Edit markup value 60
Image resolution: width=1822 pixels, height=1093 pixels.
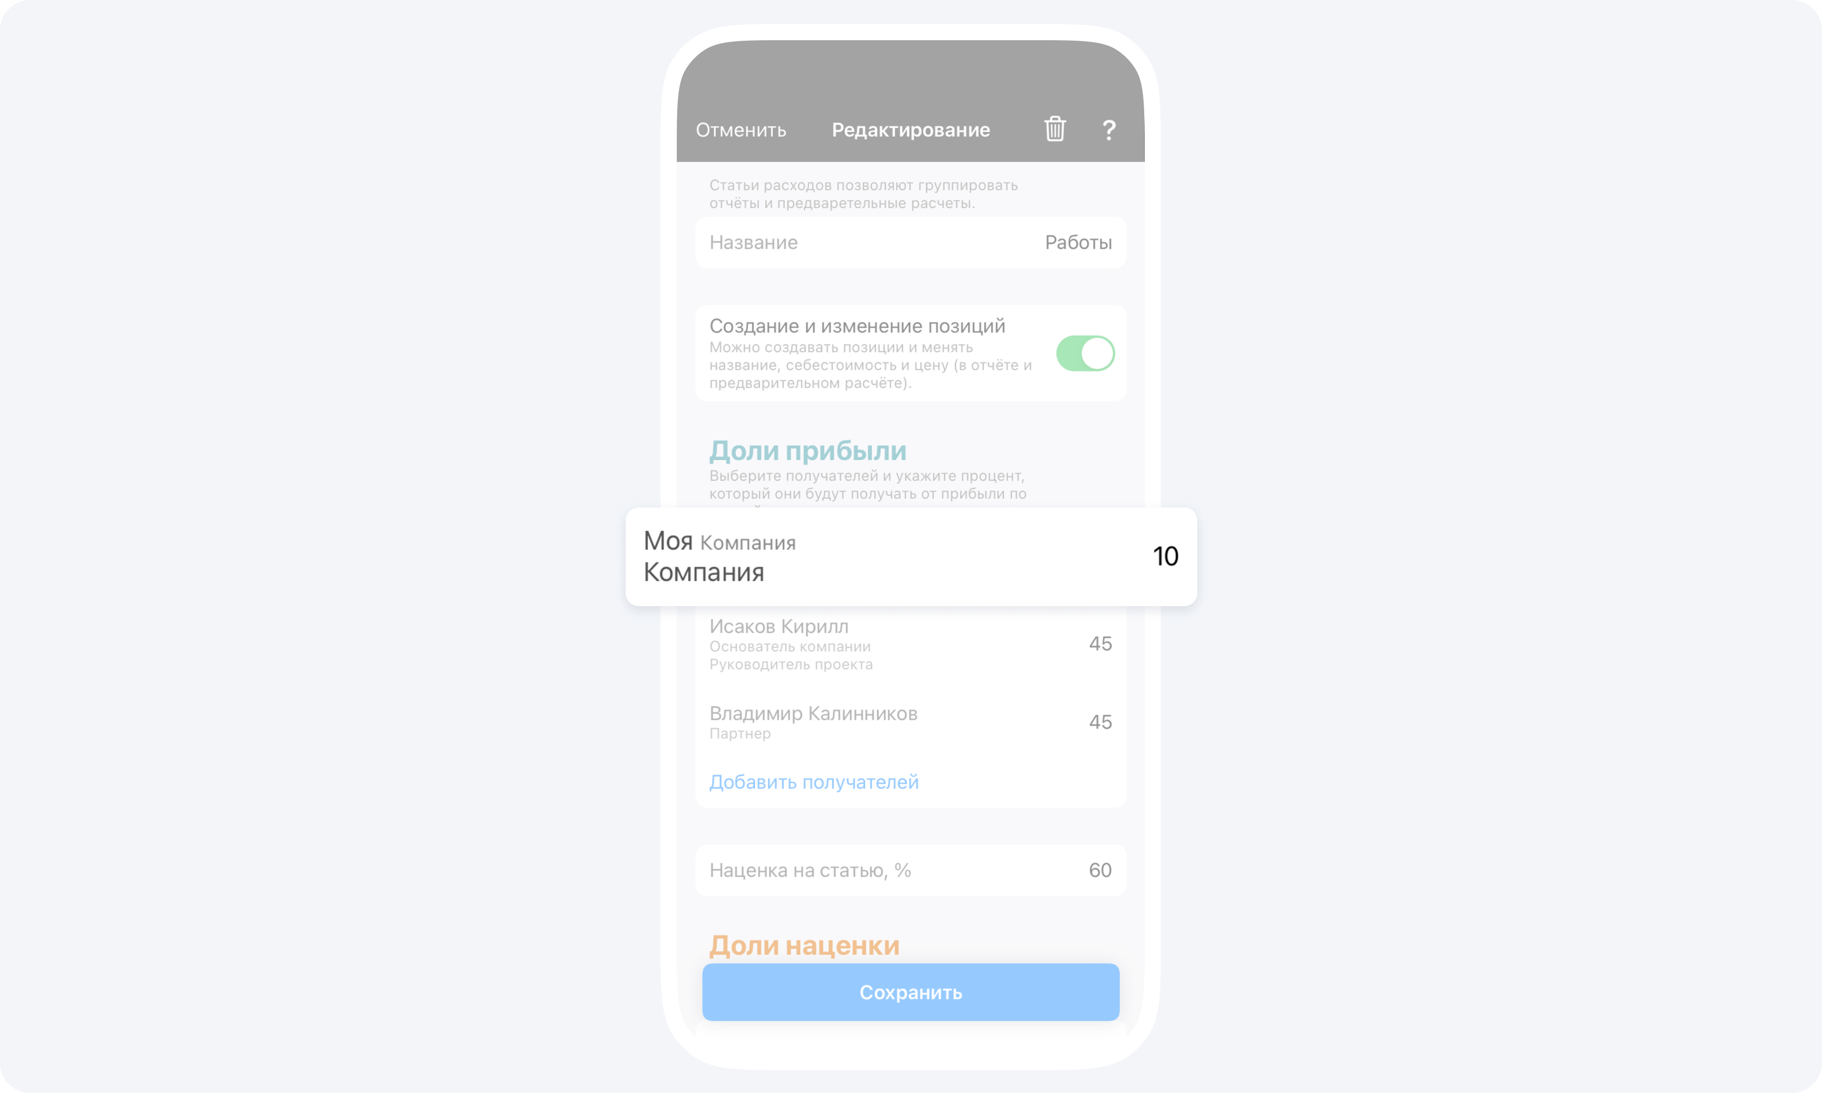pos(1100,871)
